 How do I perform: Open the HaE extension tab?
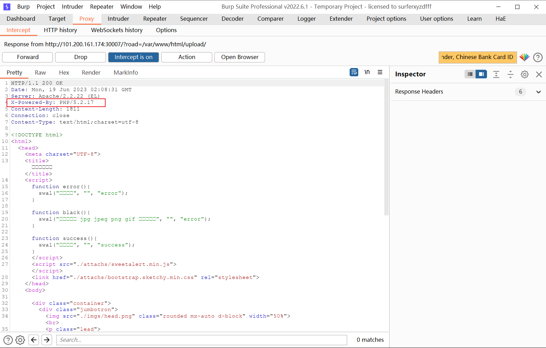[x=501, y=19]
